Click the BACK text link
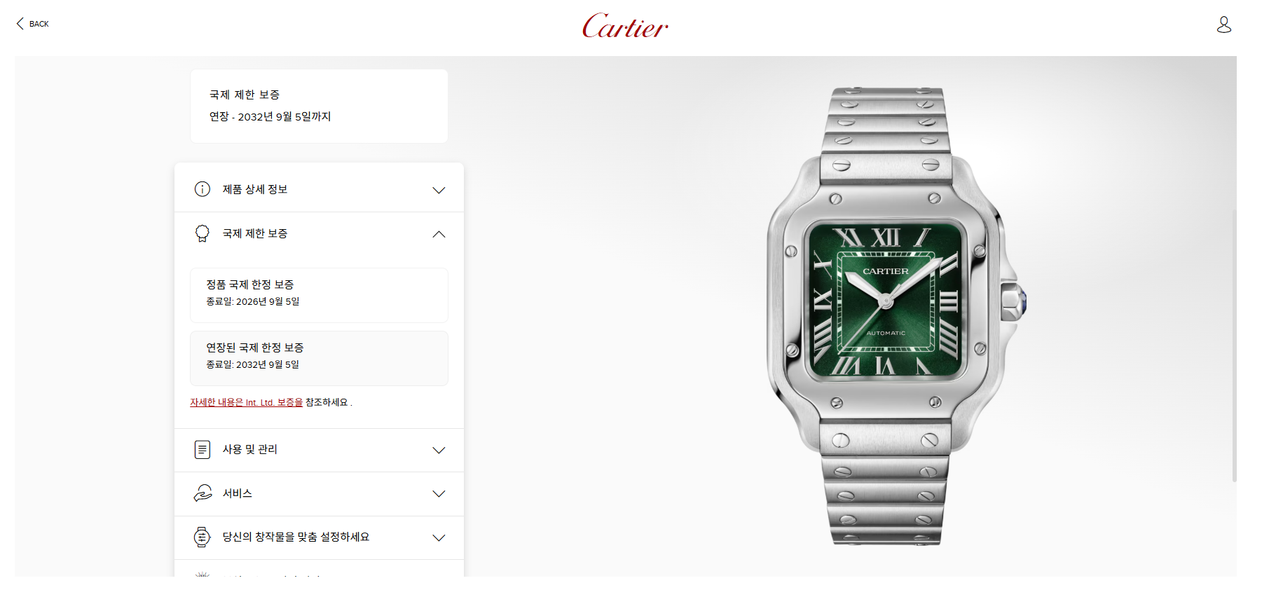The image size is (1269, 590). click(x=39, y=24)
